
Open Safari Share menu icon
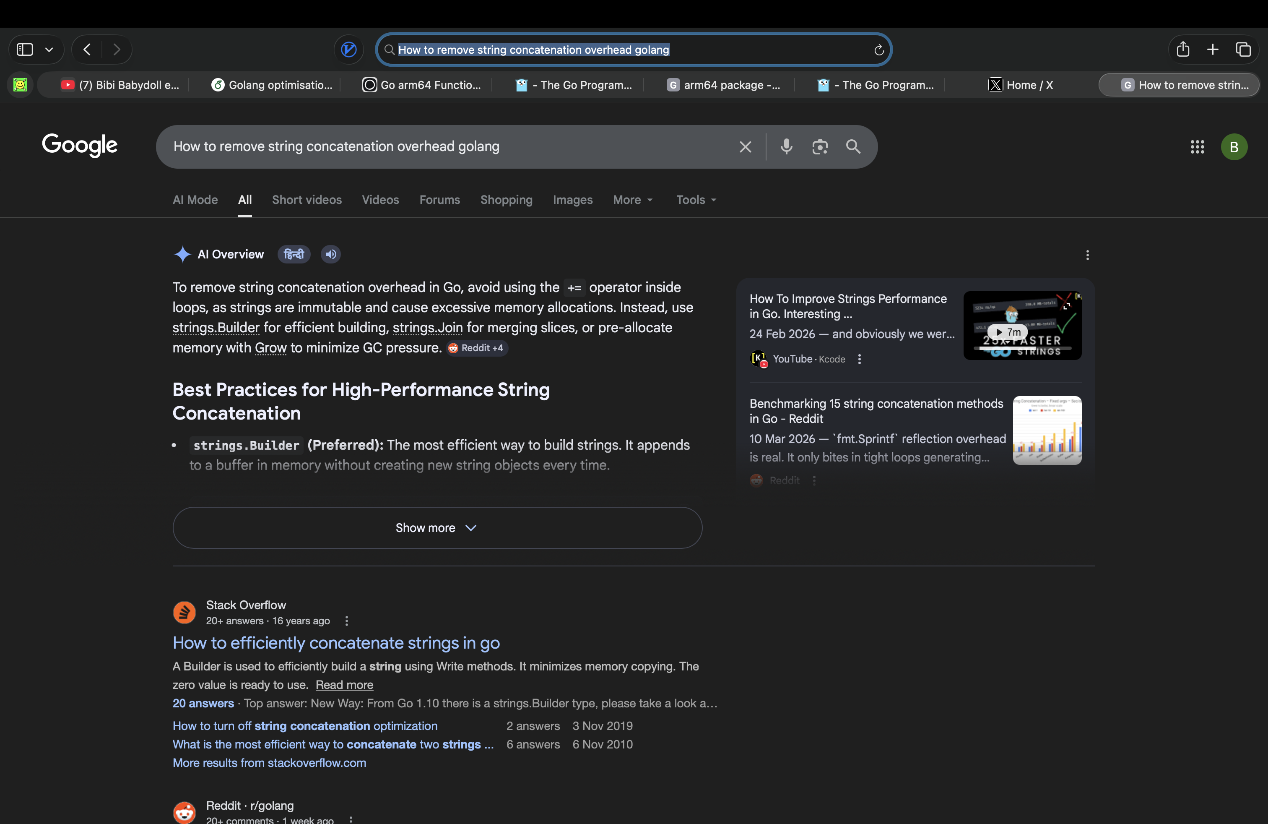(1183, 50)
